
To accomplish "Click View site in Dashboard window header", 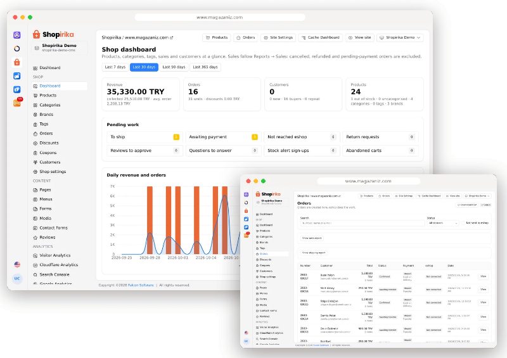I will 359,37.
